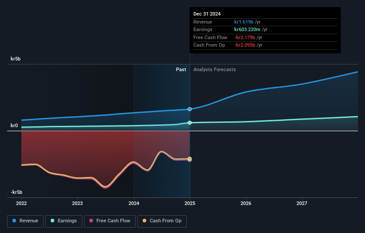The height and width of the screenshot is (233, 365).
Task: Click the Free Cash Flow label in tooltip
Action: coord(210,37)
